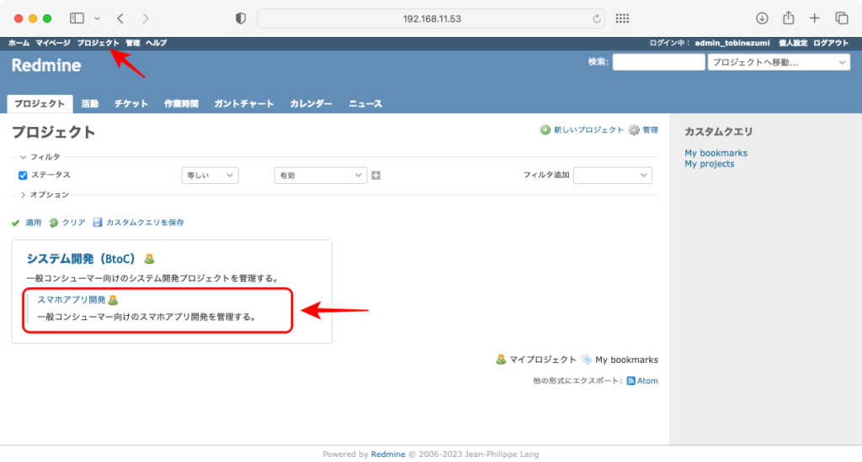Click the floppy disk save query icon
862x462 pixels.
[98, 223]
